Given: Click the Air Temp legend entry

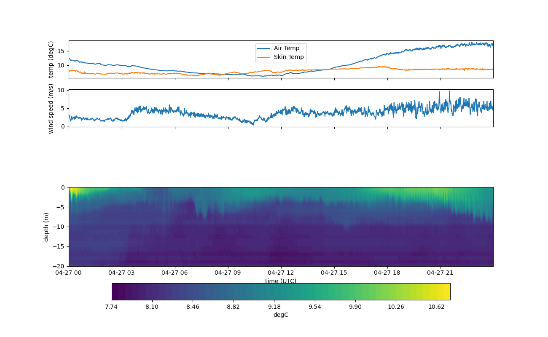Looking at the screenshot, I should (x=287, y=48).
